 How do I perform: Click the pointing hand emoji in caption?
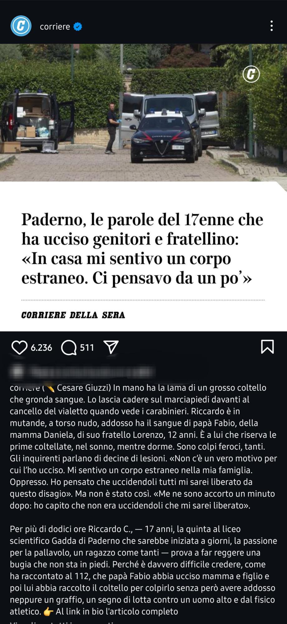pyautogui.click(x=48, y=612)
